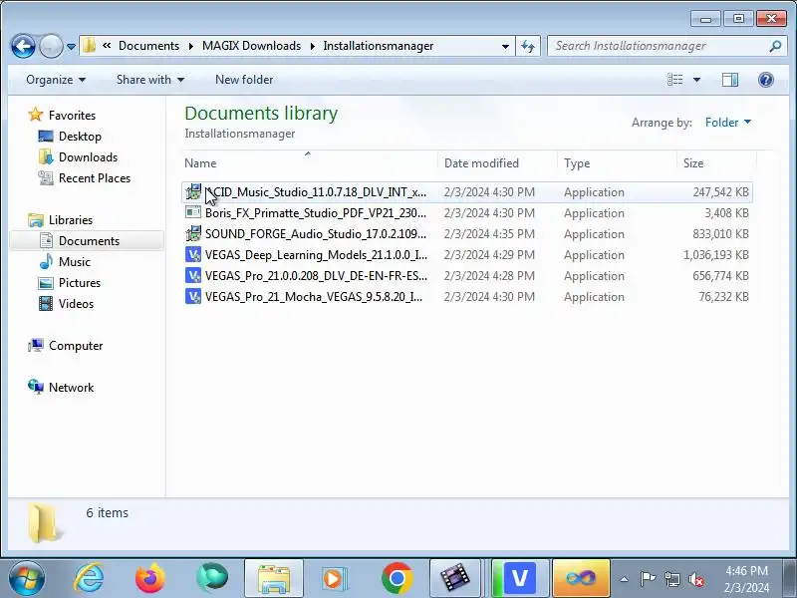
Task: Click the magnifier search icon
Action: coord(775,46)
